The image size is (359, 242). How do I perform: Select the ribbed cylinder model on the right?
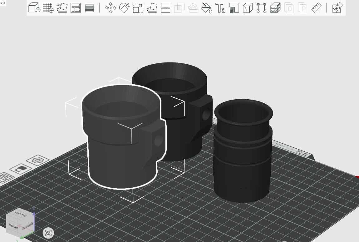point(243,151)
